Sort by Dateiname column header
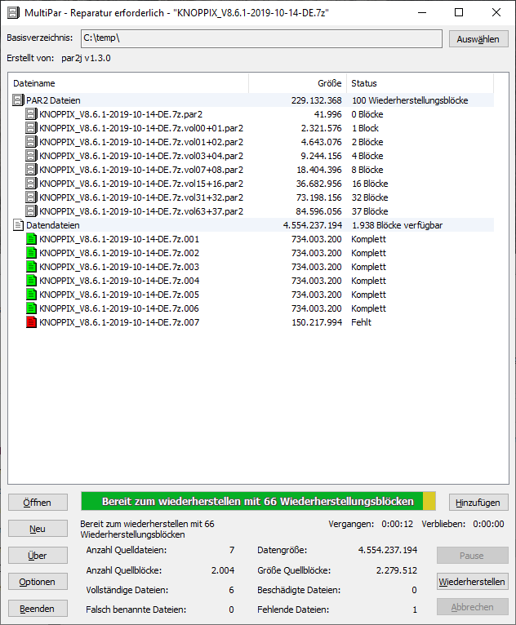Screen dimensions: 516x625 tap(128, 83)
